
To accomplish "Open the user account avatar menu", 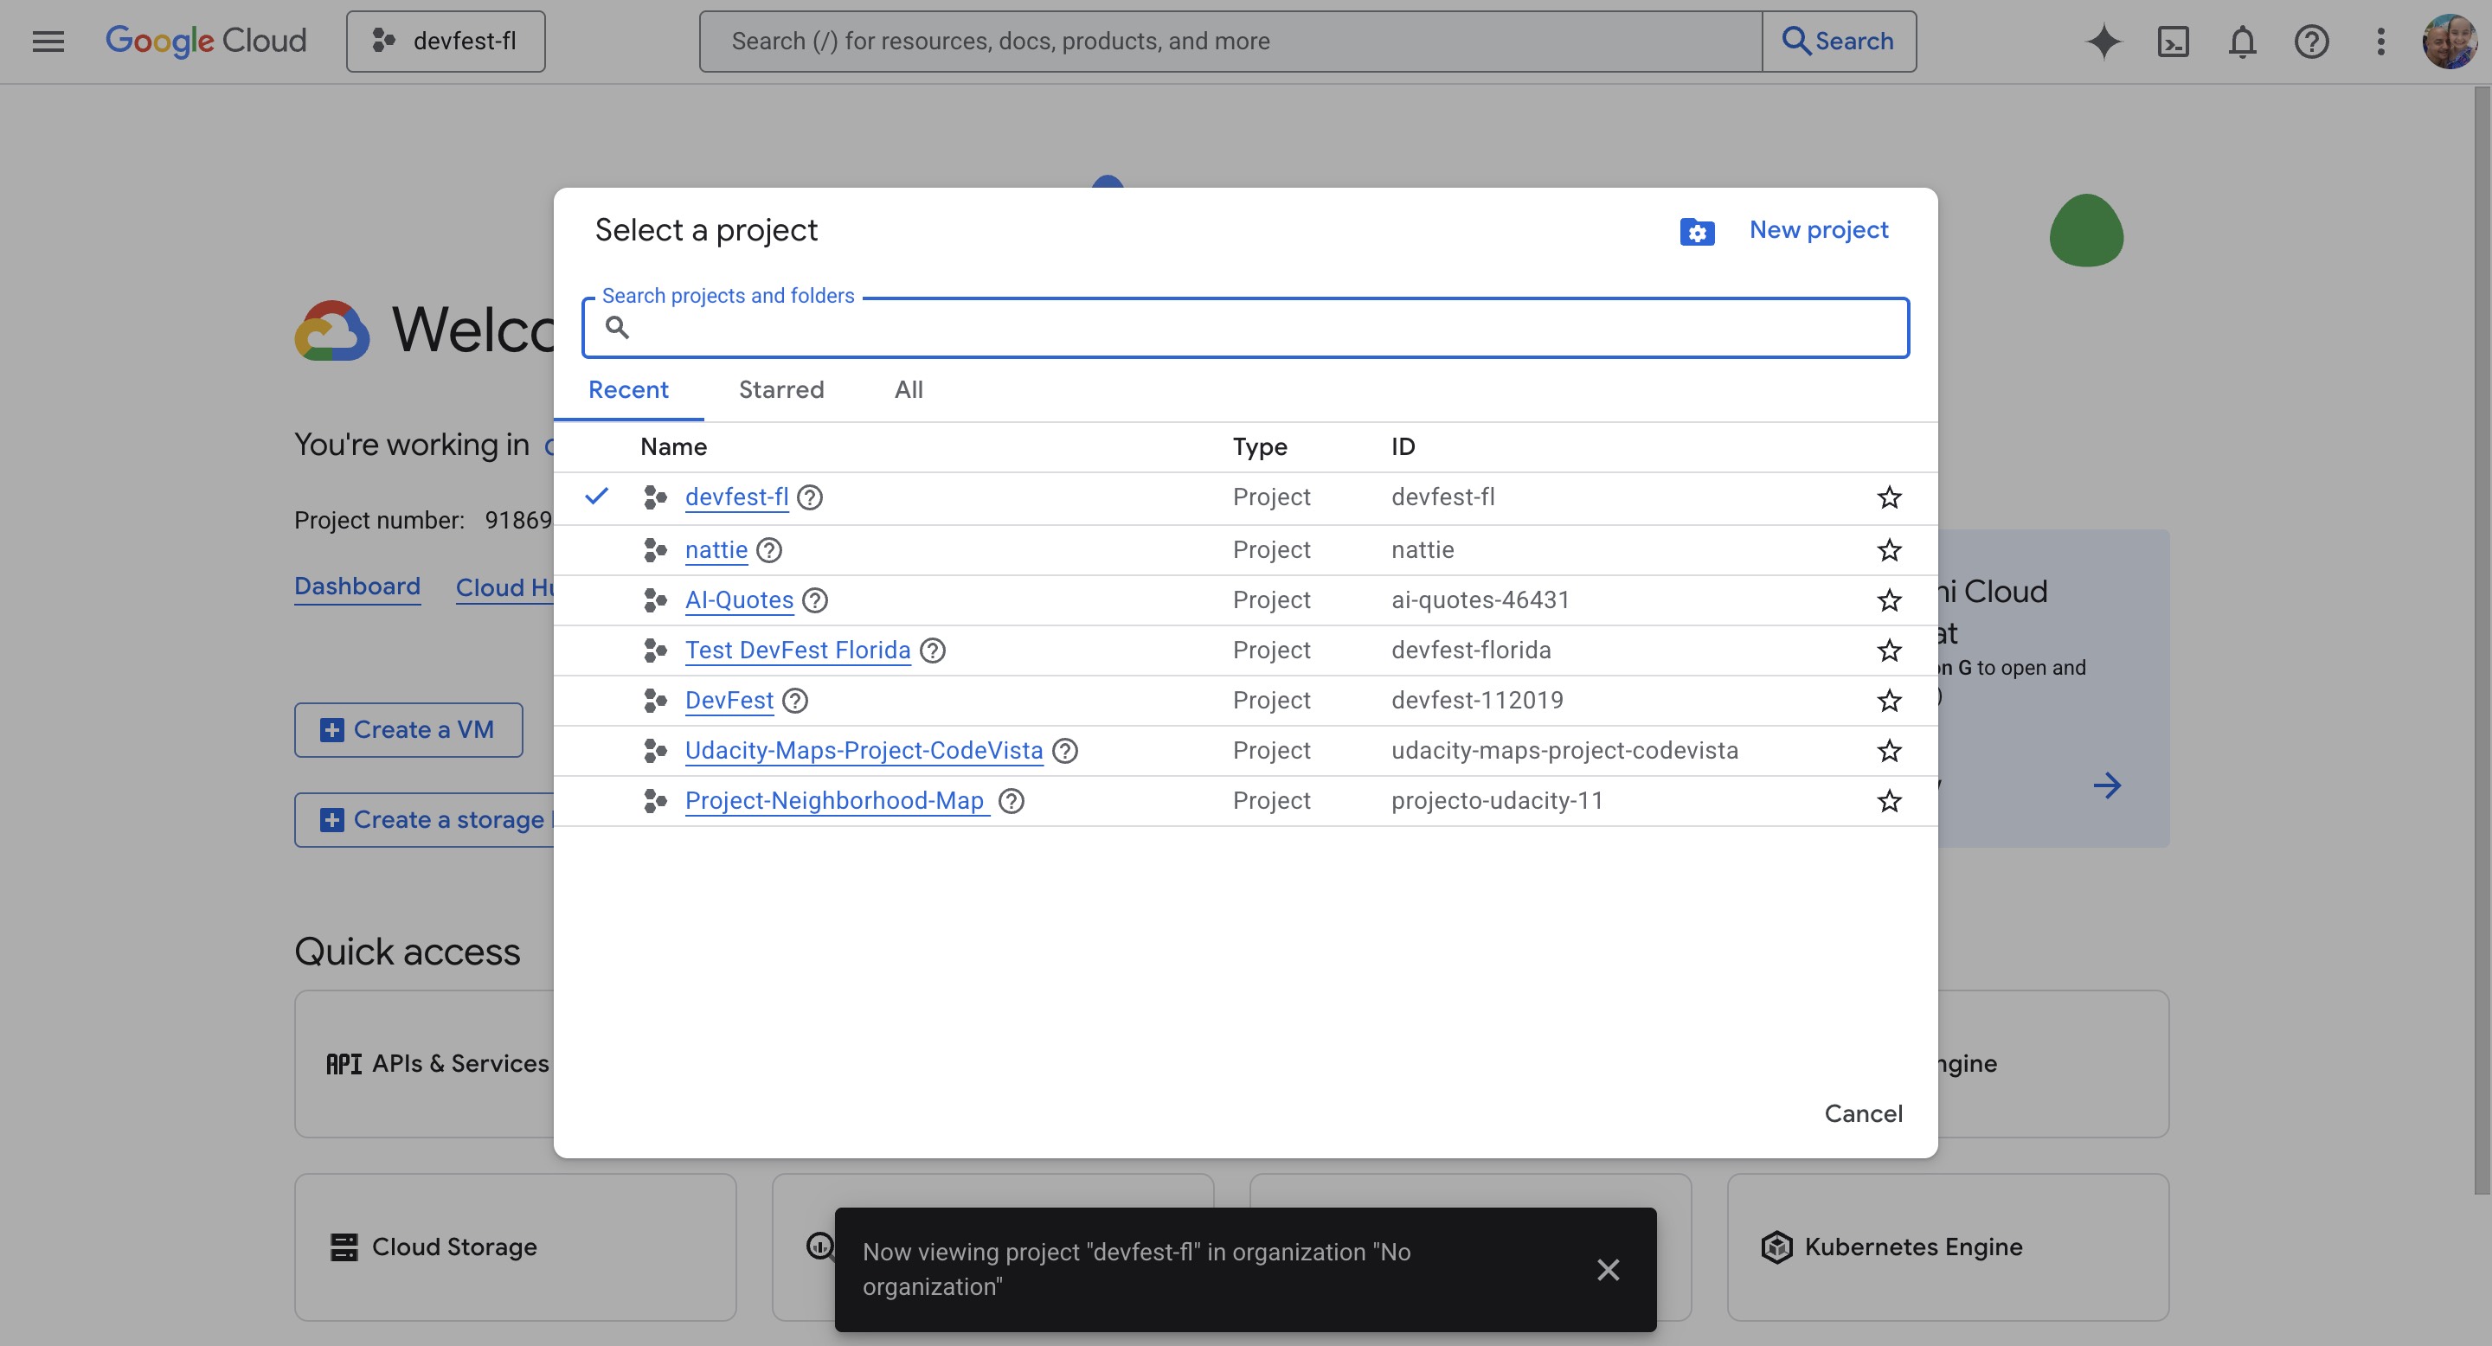I will tap(2449, 42).
